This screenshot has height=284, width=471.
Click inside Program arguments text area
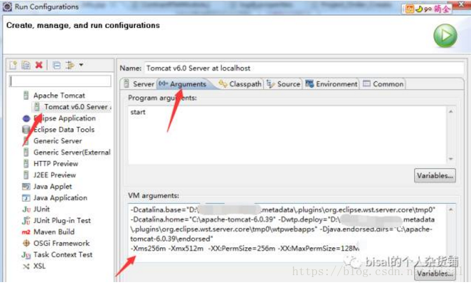[x=288, y=135]
